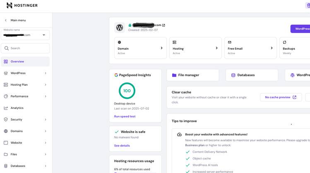
Task: Click the globe icon in Domain card
Action: click(120, 42)
